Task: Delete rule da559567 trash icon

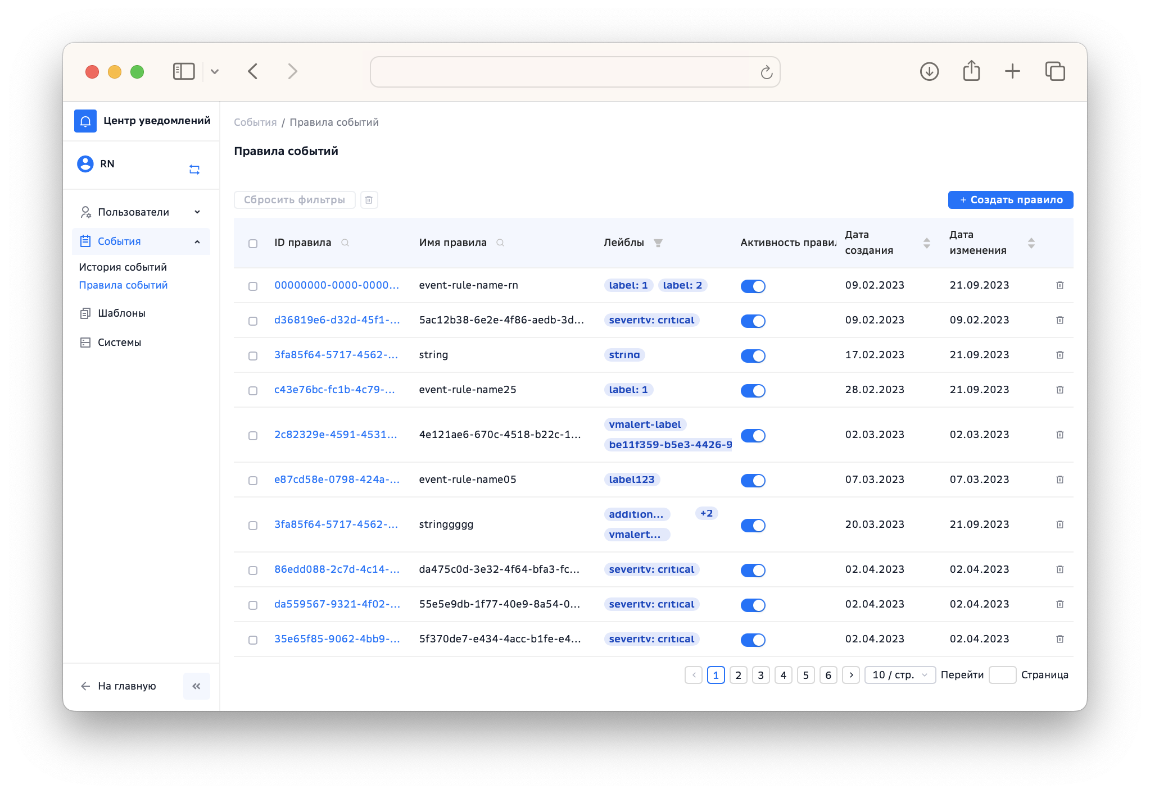Action: coord(1060,604)
